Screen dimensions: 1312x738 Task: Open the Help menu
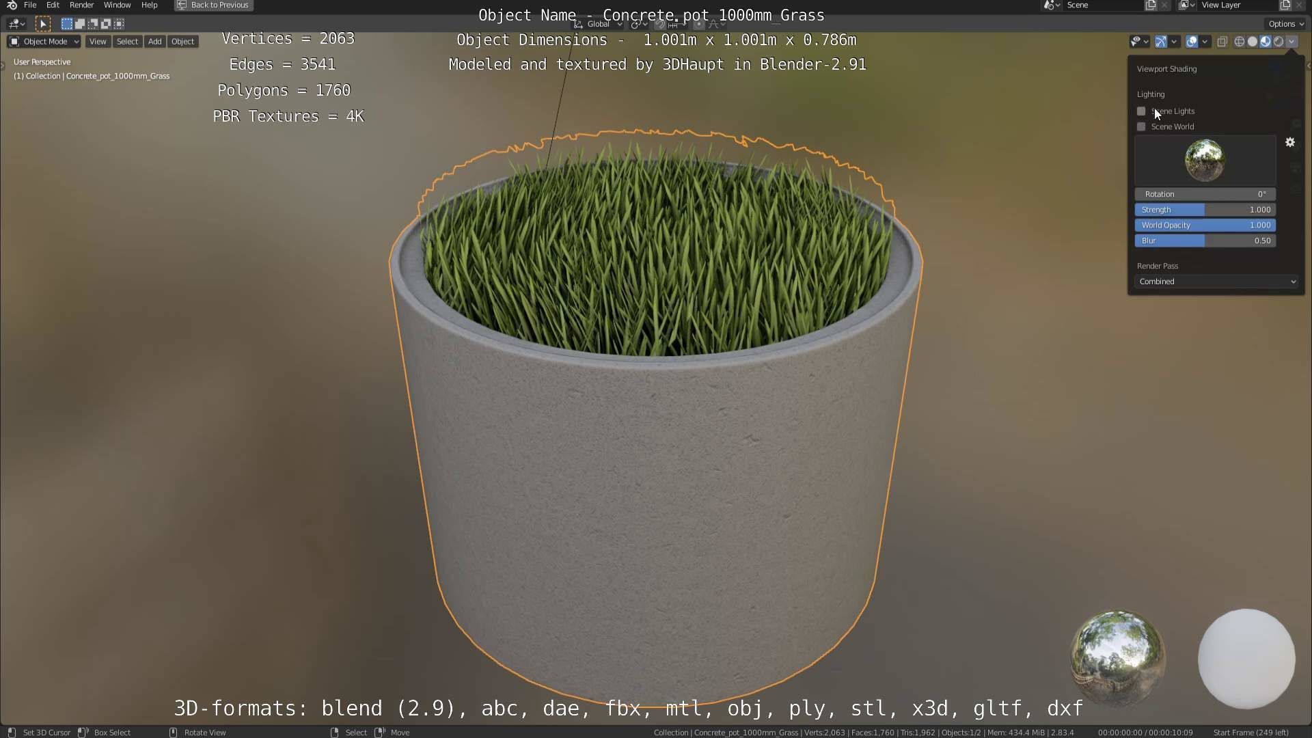pos(149,5)
